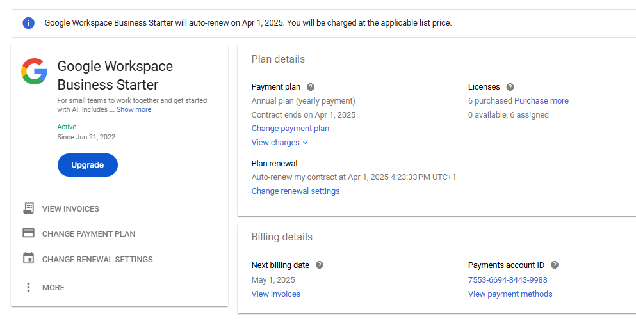
Task: Expand description with Show more
Action: pyautogui.click(x=134, y=110)
